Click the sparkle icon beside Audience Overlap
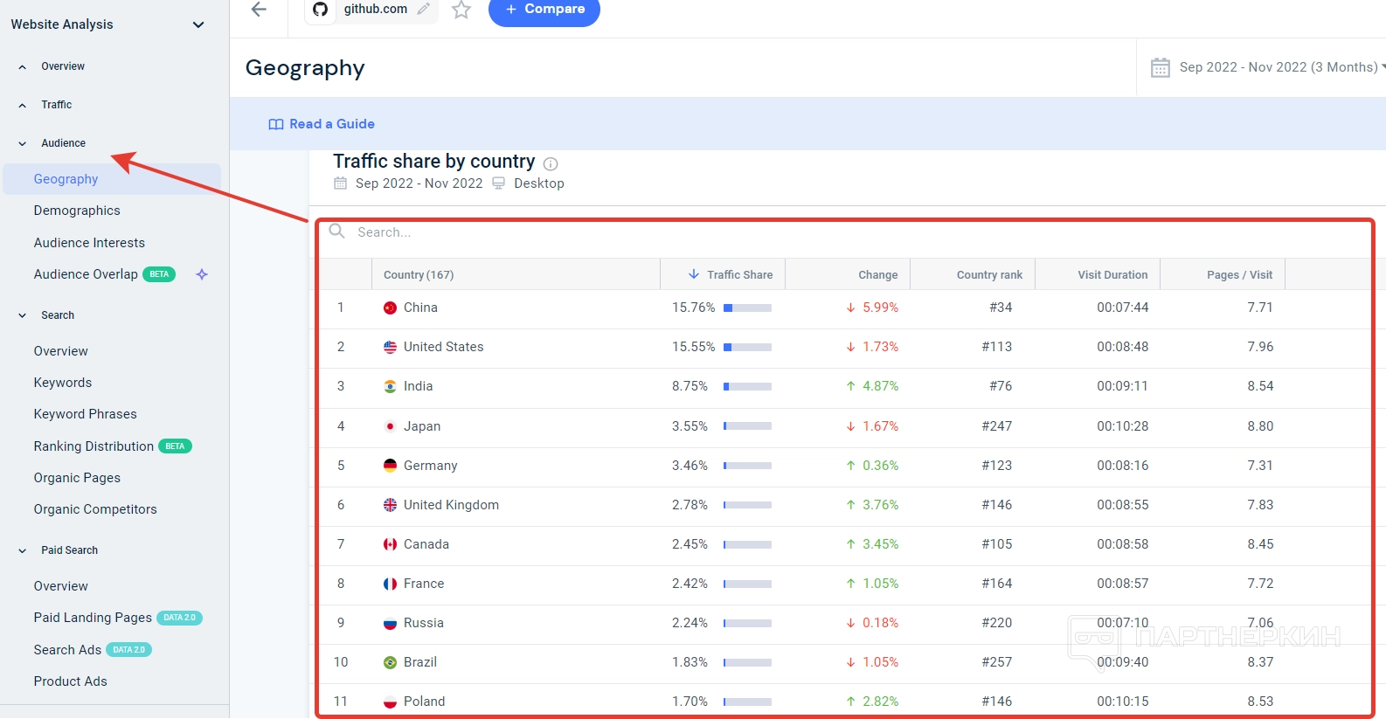This screenshot has width=1386, height=719. (x=202, y=274)
